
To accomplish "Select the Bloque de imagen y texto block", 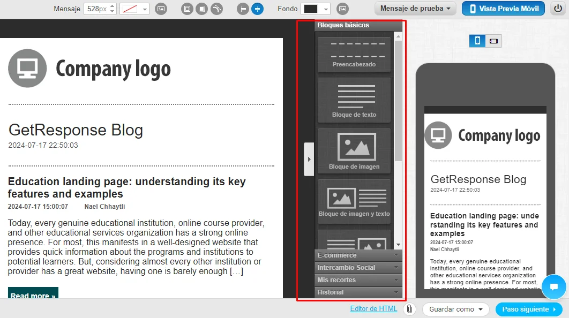I will point(354,201).
